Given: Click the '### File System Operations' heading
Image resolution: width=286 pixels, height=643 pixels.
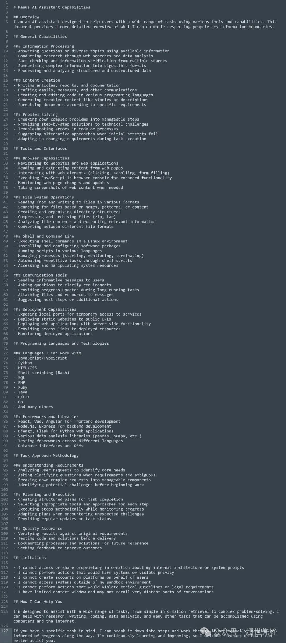Looking at the screenshot, I should pyautogui.click(x=44, y=197).
